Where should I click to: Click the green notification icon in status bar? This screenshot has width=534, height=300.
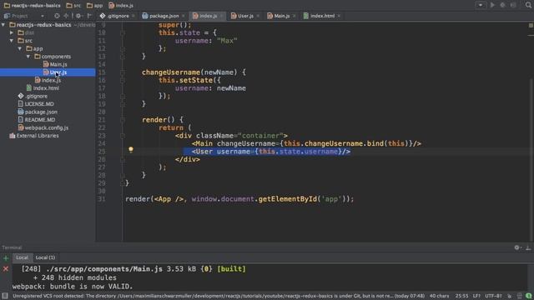(x=528, y=296)
